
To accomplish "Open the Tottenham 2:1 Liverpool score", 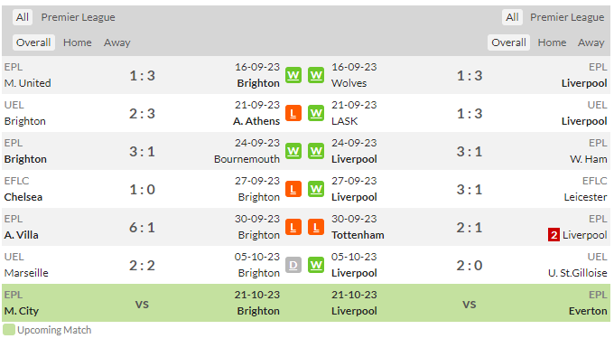I will click(x=470, y=227).
